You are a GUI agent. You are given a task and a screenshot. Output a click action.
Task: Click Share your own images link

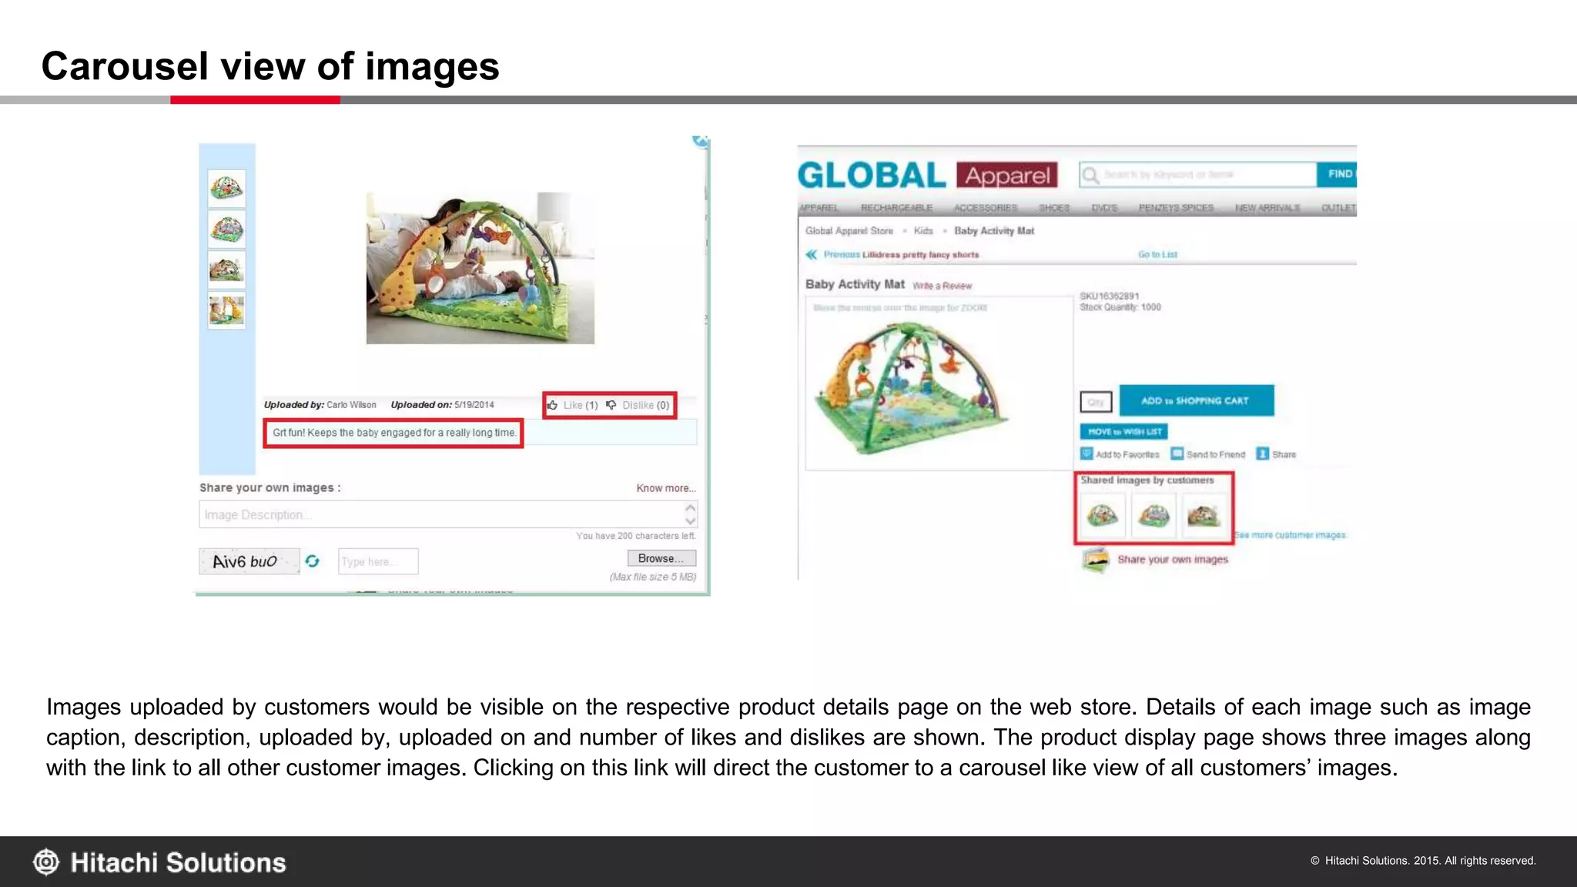coord(1173,560)
